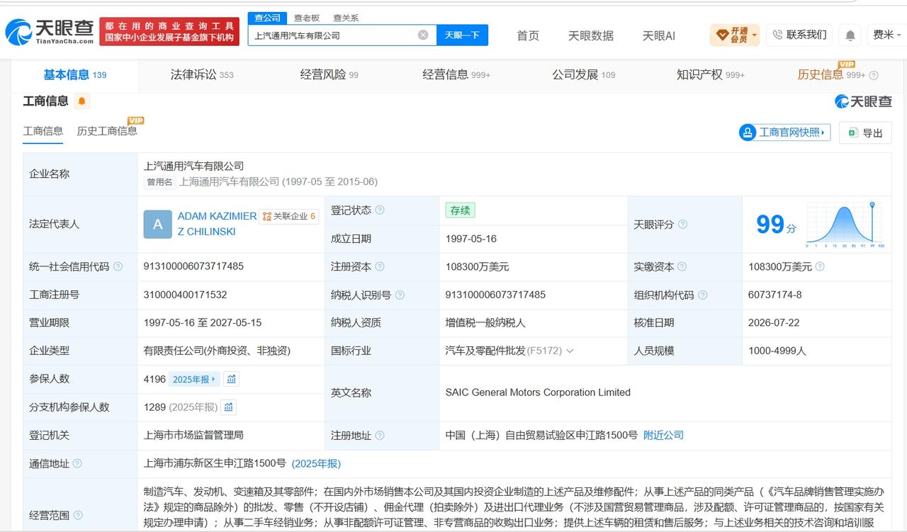Open help icon beside 实缴资本 label
This screenshot has width=907, height=532.
(x=682, y=266)
